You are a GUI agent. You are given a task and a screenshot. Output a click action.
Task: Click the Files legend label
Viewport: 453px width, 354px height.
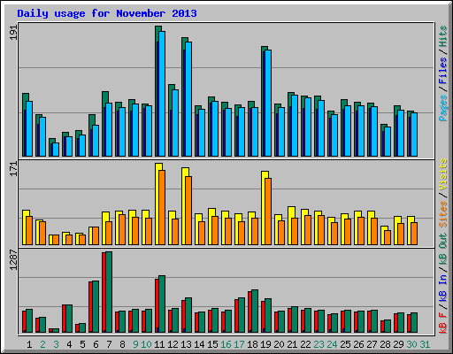[x=442, y=71]
